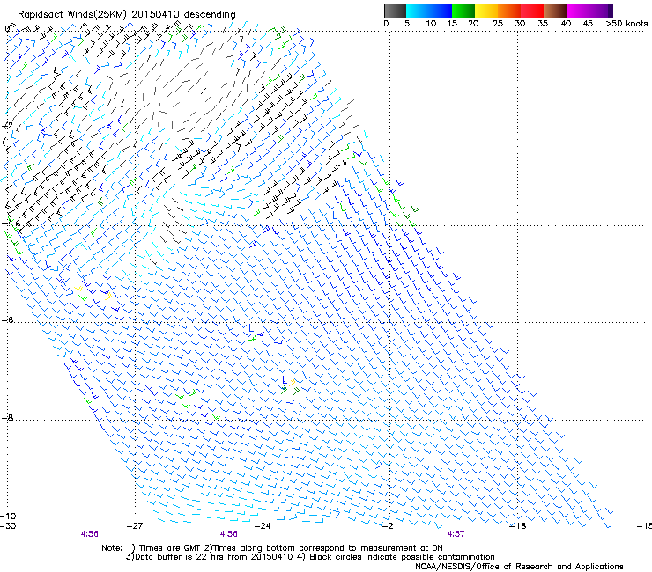This screenshot has width=652, height=572.
Task: Click the -6 latitude axis label
Action: [7, 320]
